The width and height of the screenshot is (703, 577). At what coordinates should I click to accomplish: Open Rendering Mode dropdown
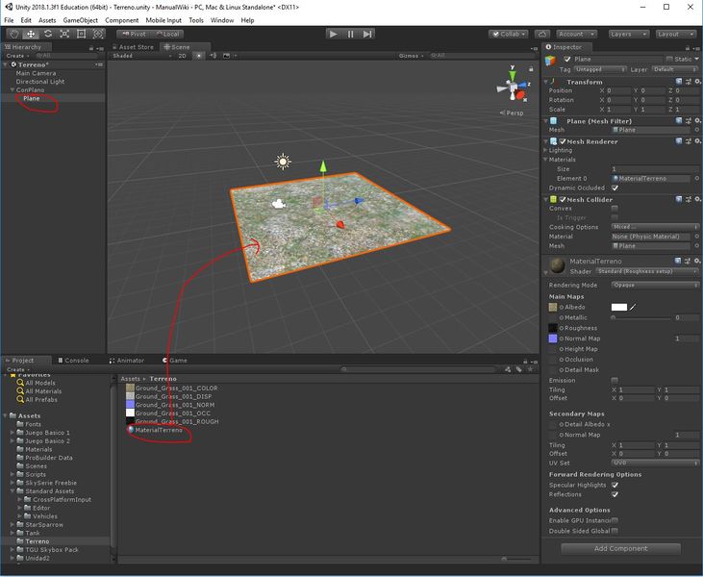[x=655, y=286]
